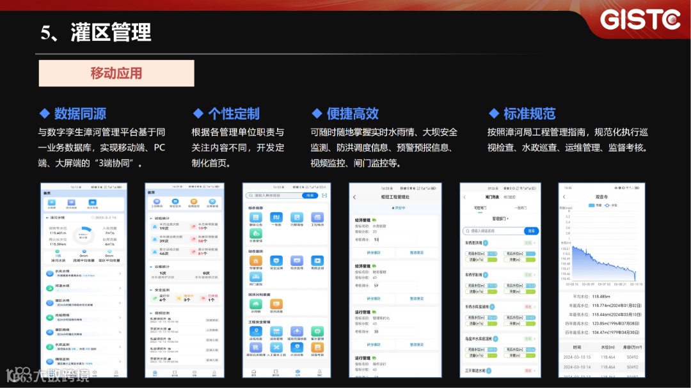Image resolution: width=691 pixels, height=388 pixels.
Task: Select table row 2024-03-10 15
Action: pos(601,357)
